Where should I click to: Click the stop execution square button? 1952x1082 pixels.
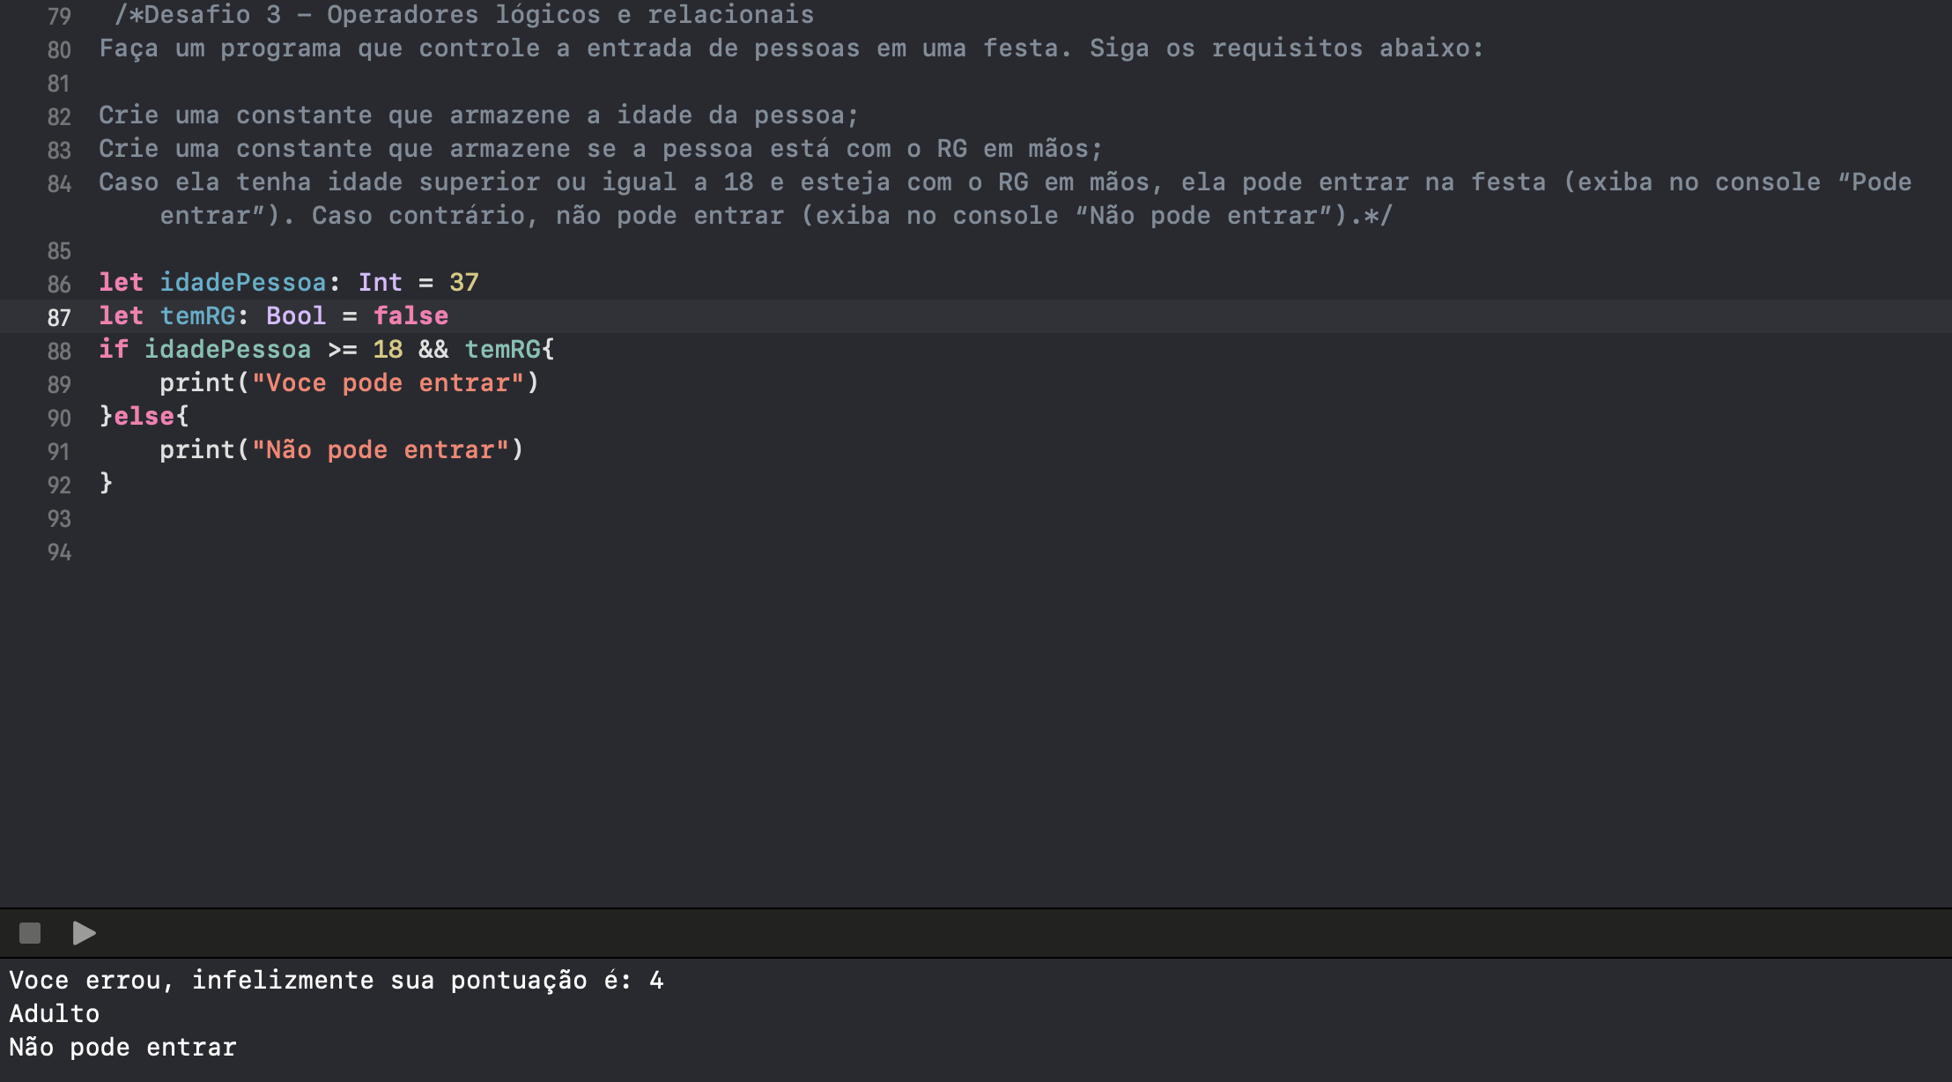pos(30,933)
